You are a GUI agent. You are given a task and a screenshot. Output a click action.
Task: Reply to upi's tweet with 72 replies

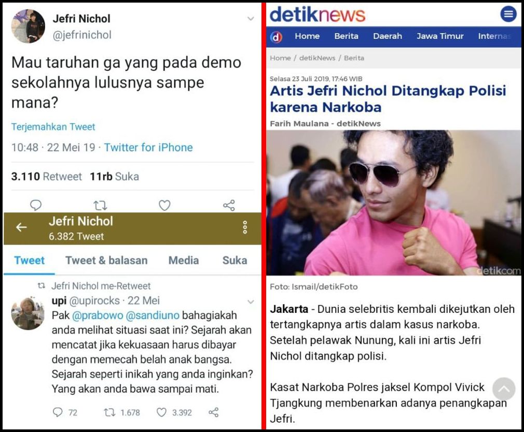[58, 412]
